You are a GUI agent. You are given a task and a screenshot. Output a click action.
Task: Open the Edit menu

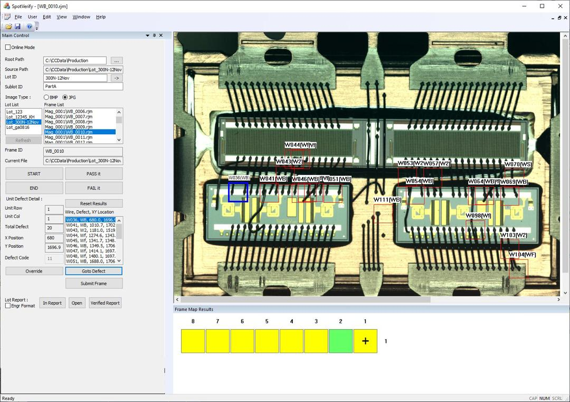[x=47, y=17]
